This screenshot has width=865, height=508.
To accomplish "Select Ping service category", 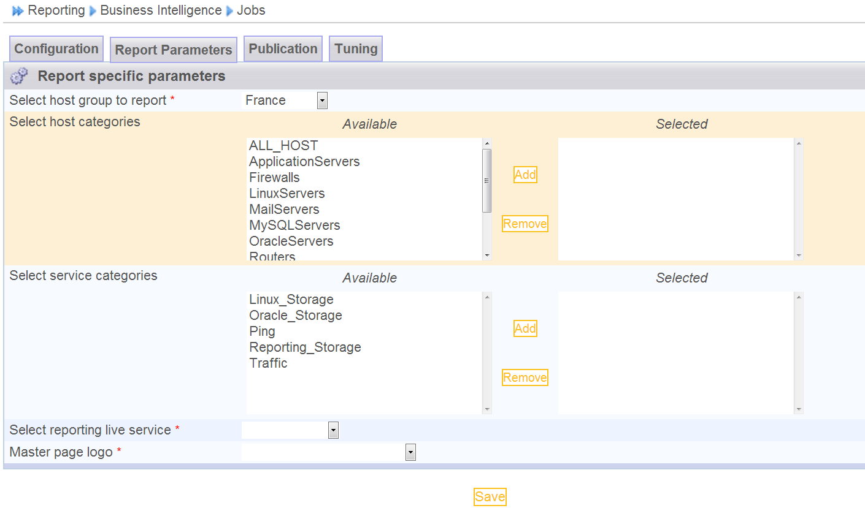I will [364, 332].
